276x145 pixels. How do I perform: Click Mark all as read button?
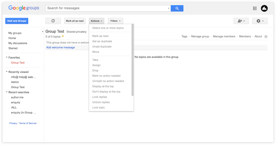pyautogui.click(x=75, y=21)
